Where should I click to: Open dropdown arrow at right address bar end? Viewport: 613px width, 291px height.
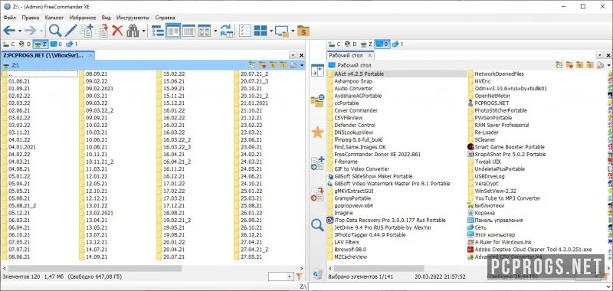(x=609, y=65)
